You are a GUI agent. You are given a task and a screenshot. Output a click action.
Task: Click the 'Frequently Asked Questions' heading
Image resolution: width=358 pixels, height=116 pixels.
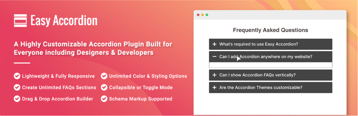pos(270,30)
